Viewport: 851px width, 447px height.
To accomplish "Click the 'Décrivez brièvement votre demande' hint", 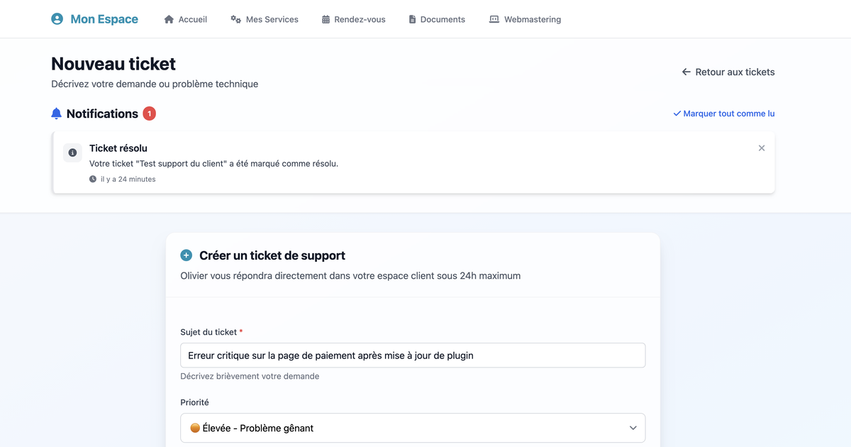I will pyautogui.click(x=250, y=376).
